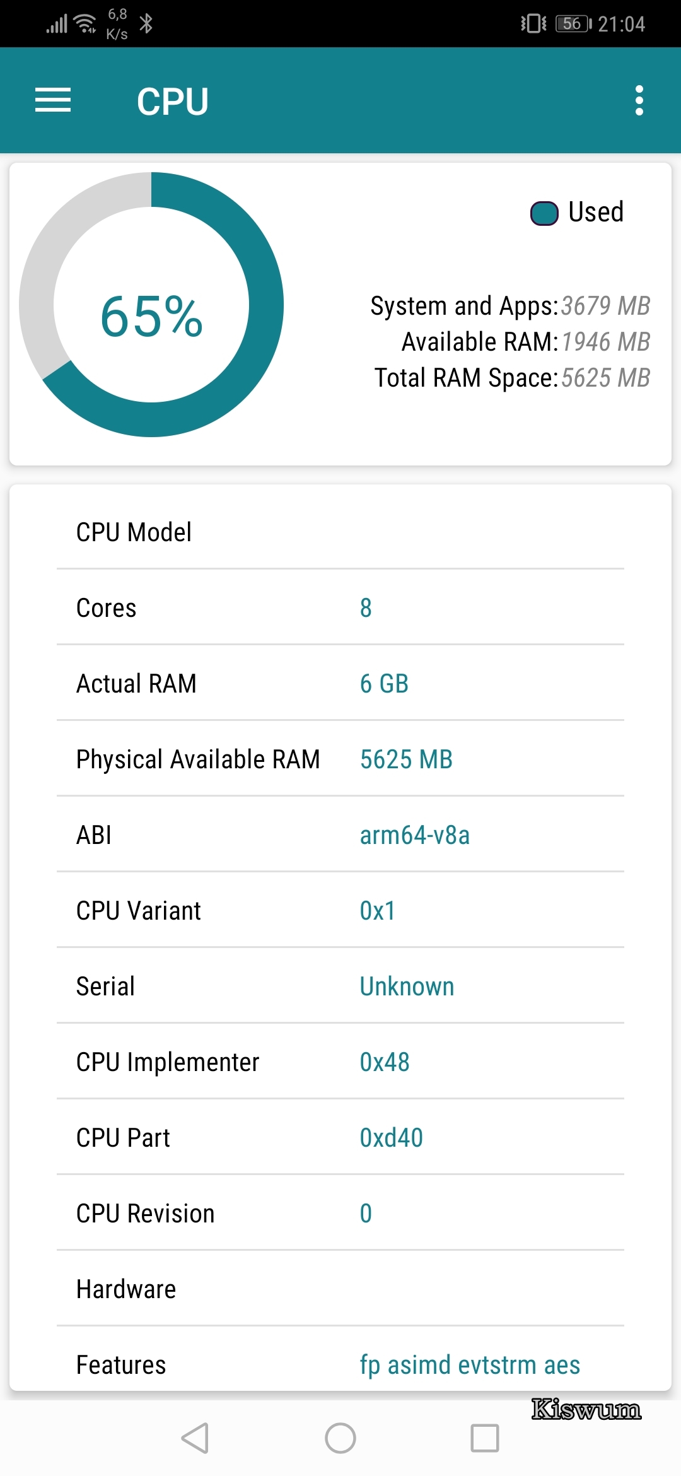Tap the recent apps square button
The width and height of the screenshot is (681, 1476).
(485, 1438)
